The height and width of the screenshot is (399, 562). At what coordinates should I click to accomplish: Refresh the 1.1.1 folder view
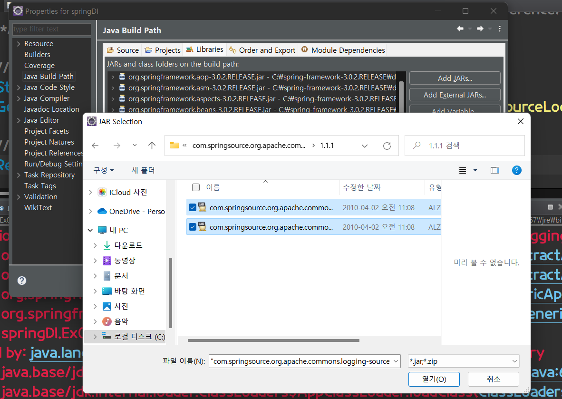pyautogui.click(x=387, y=146)
